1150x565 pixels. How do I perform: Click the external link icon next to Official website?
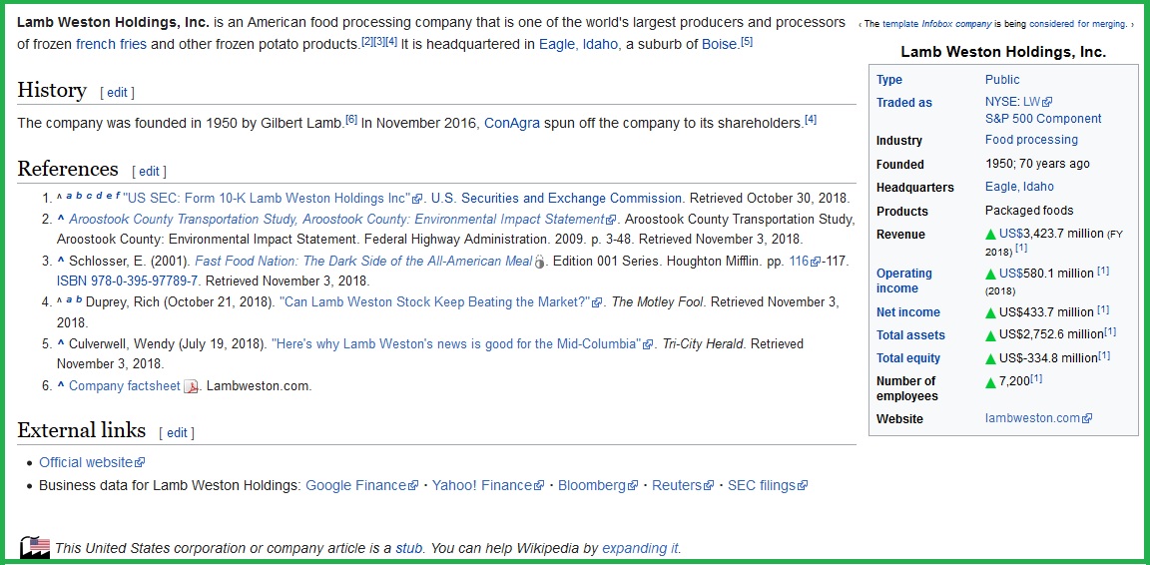tap(140, 463)
